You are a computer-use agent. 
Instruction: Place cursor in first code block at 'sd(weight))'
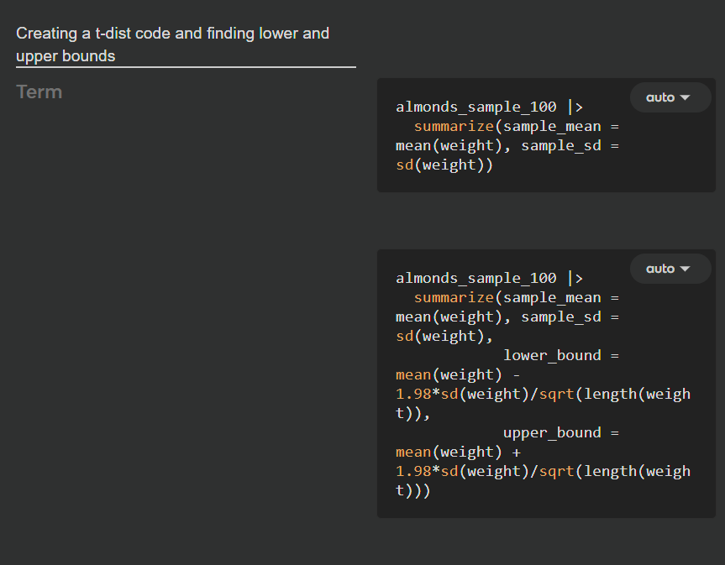[444, 165]
